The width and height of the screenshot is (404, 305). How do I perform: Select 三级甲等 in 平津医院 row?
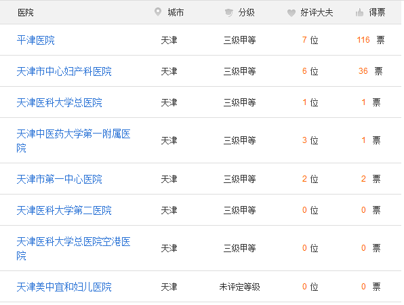click(x=239, y=40)
